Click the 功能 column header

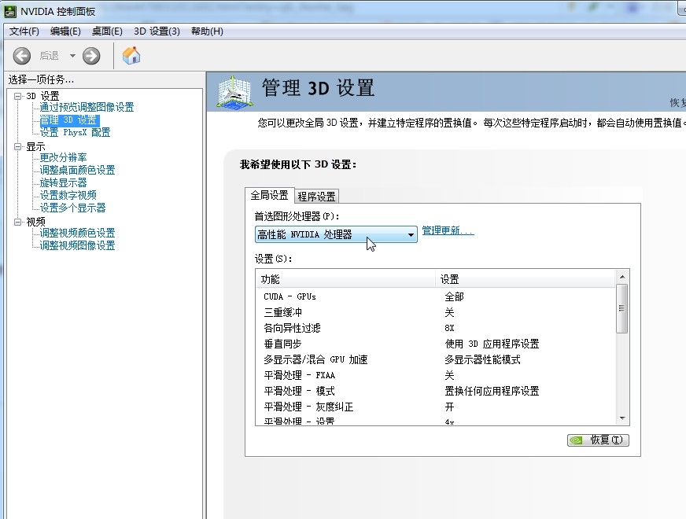[345, 279]
